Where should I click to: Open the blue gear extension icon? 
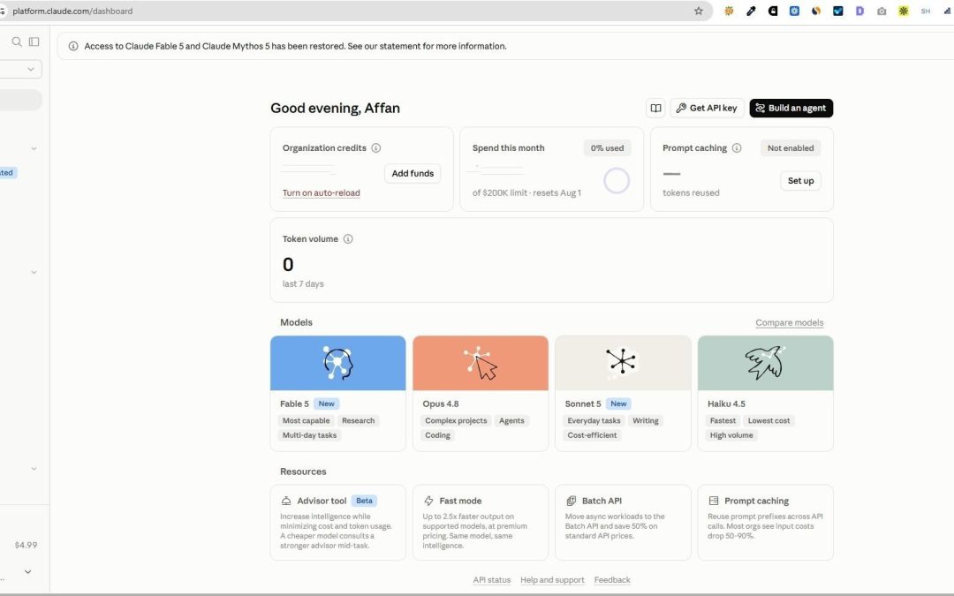click(795, 11)
